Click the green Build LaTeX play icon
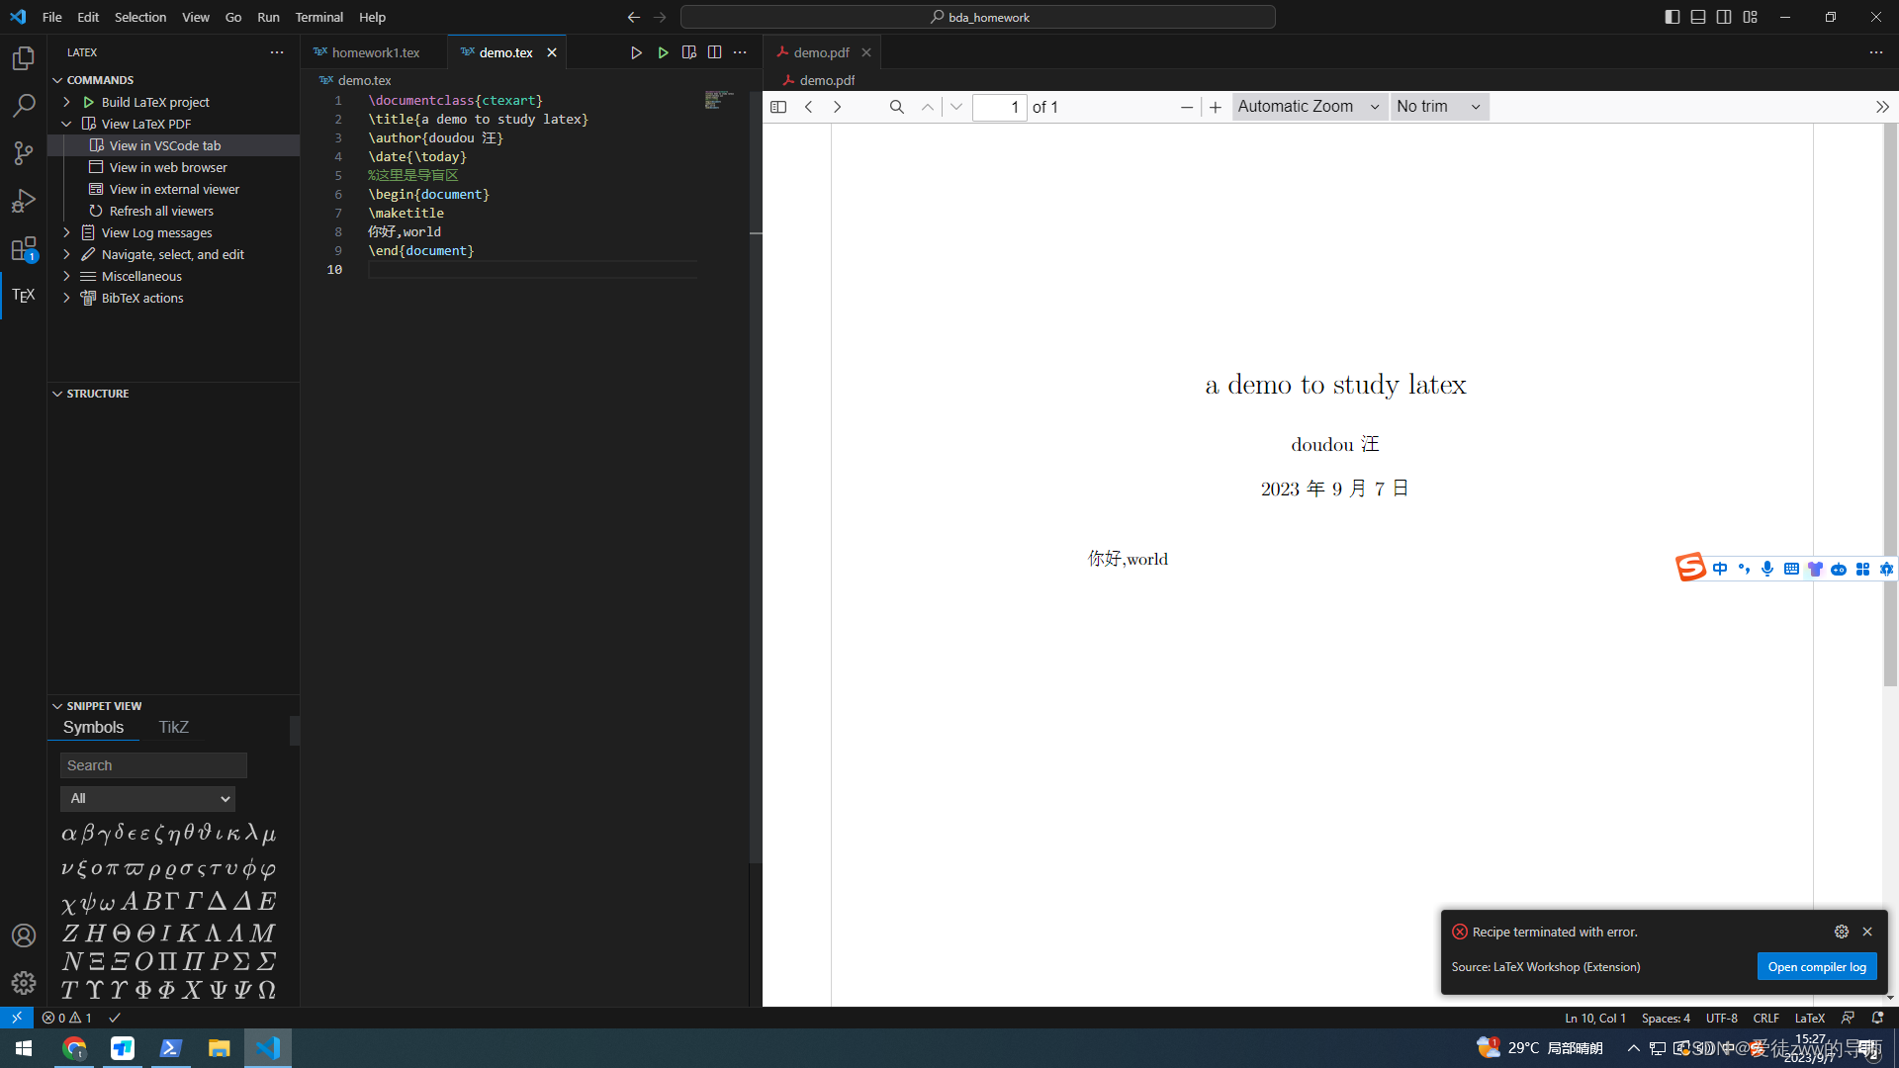The image size is (1899, 1068). (x=663, y=52)
